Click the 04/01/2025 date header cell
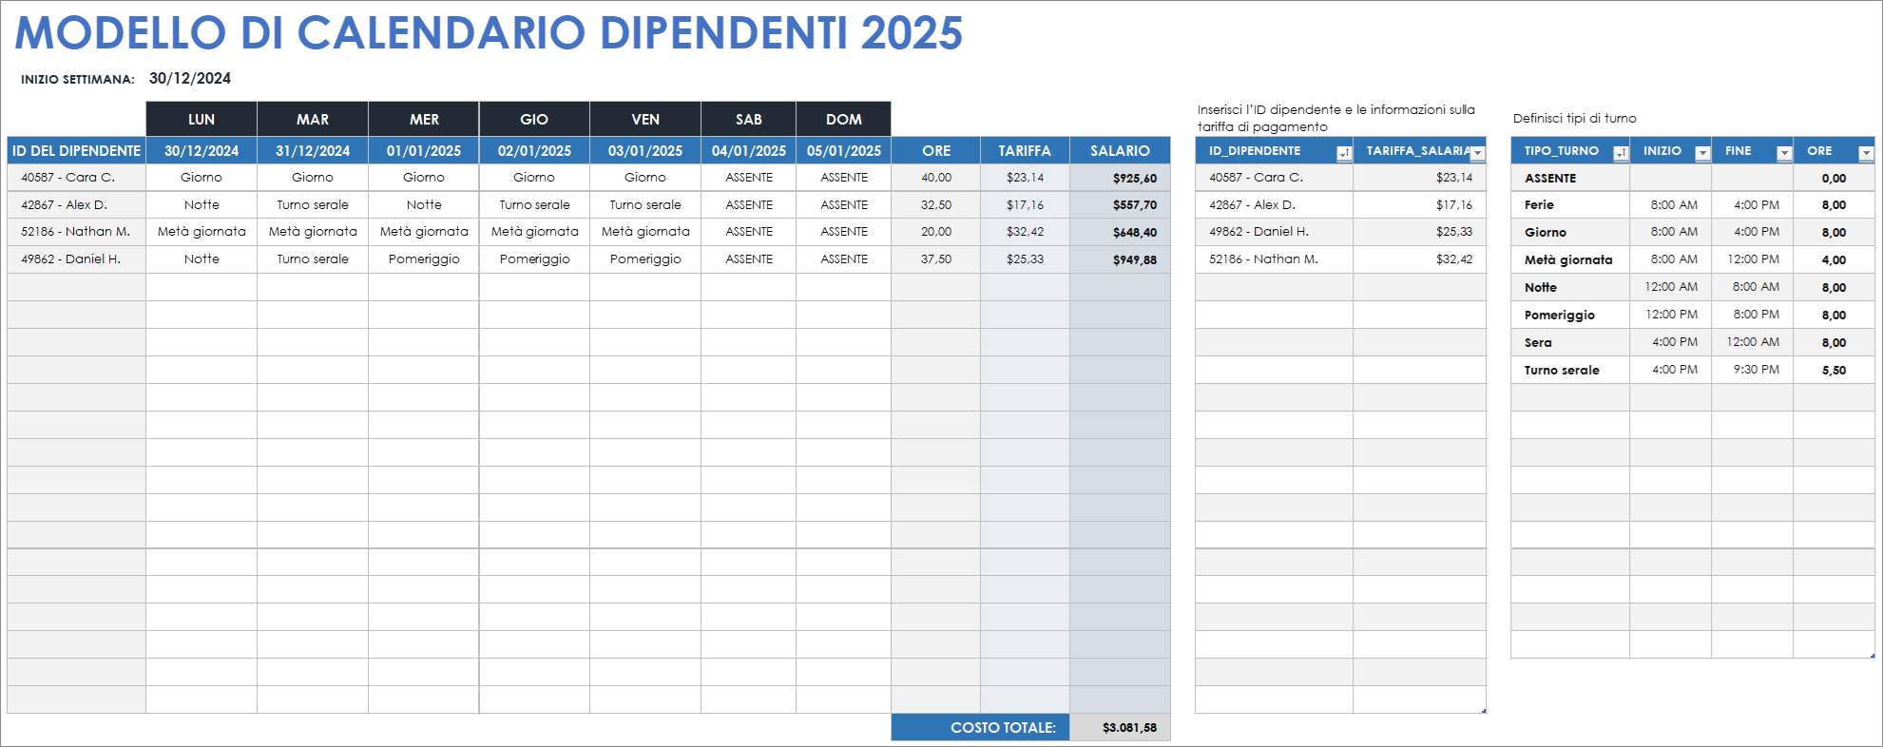This screenshot has height=747, width=1883. [x=749, y=150]
